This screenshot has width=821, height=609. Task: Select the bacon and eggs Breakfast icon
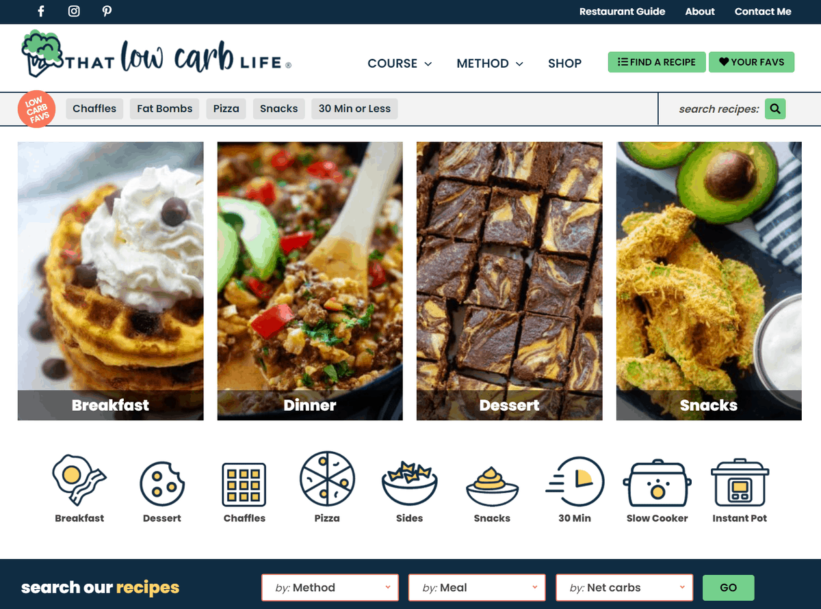(x=79, y=481)
